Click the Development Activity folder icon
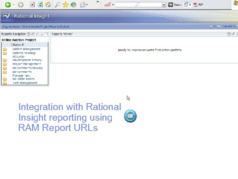The image size is (238, 179). pos(5,60)
